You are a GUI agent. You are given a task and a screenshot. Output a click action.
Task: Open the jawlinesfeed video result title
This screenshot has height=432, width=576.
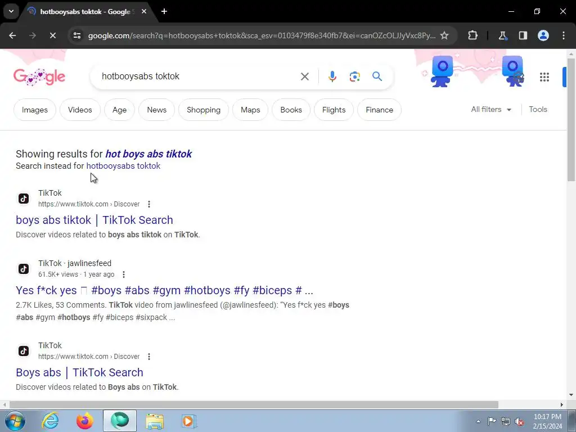[x=165, y=291]
